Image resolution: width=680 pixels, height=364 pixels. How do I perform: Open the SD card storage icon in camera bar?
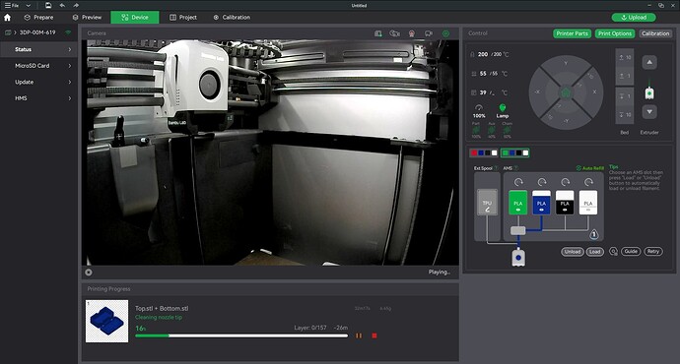(x=378, y=33)
